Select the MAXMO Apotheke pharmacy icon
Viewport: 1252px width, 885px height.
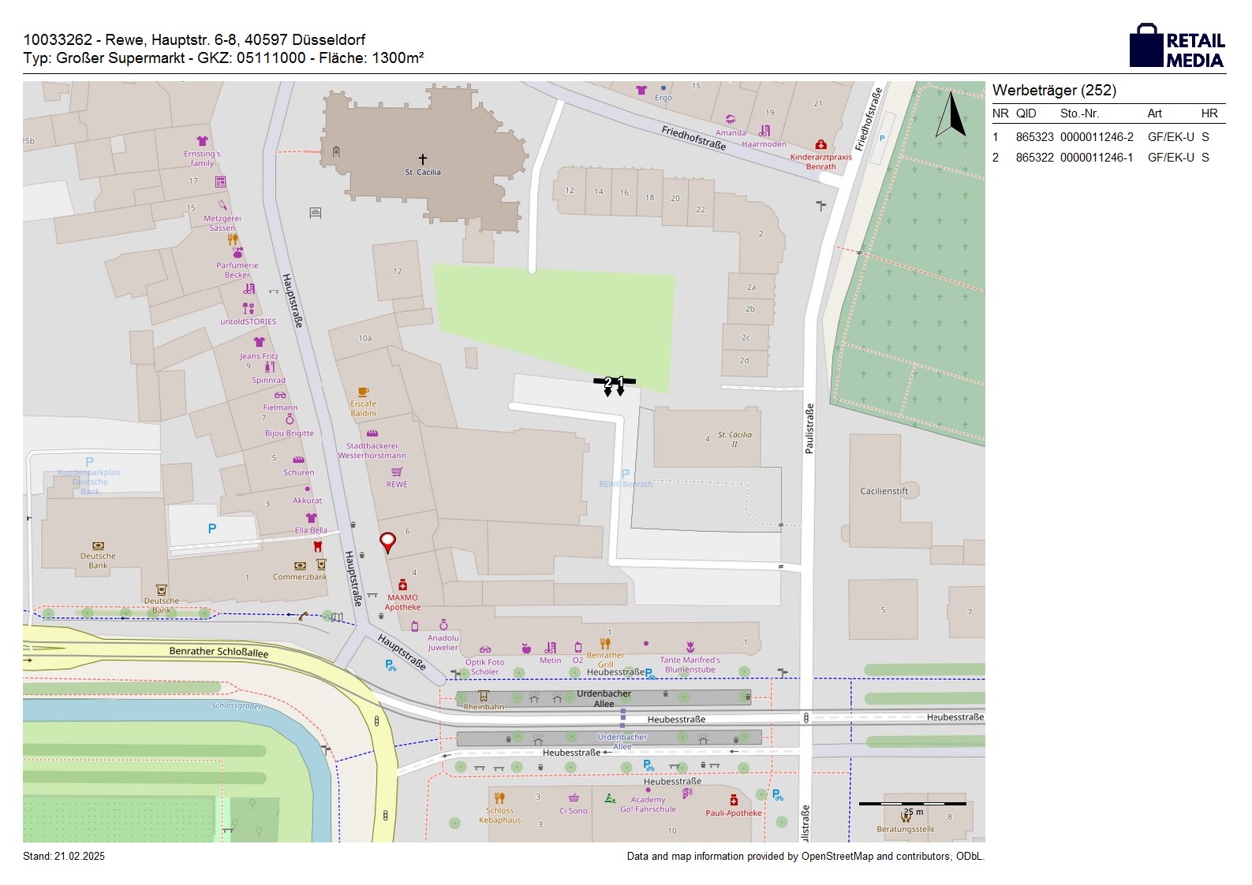pos(402,585)
